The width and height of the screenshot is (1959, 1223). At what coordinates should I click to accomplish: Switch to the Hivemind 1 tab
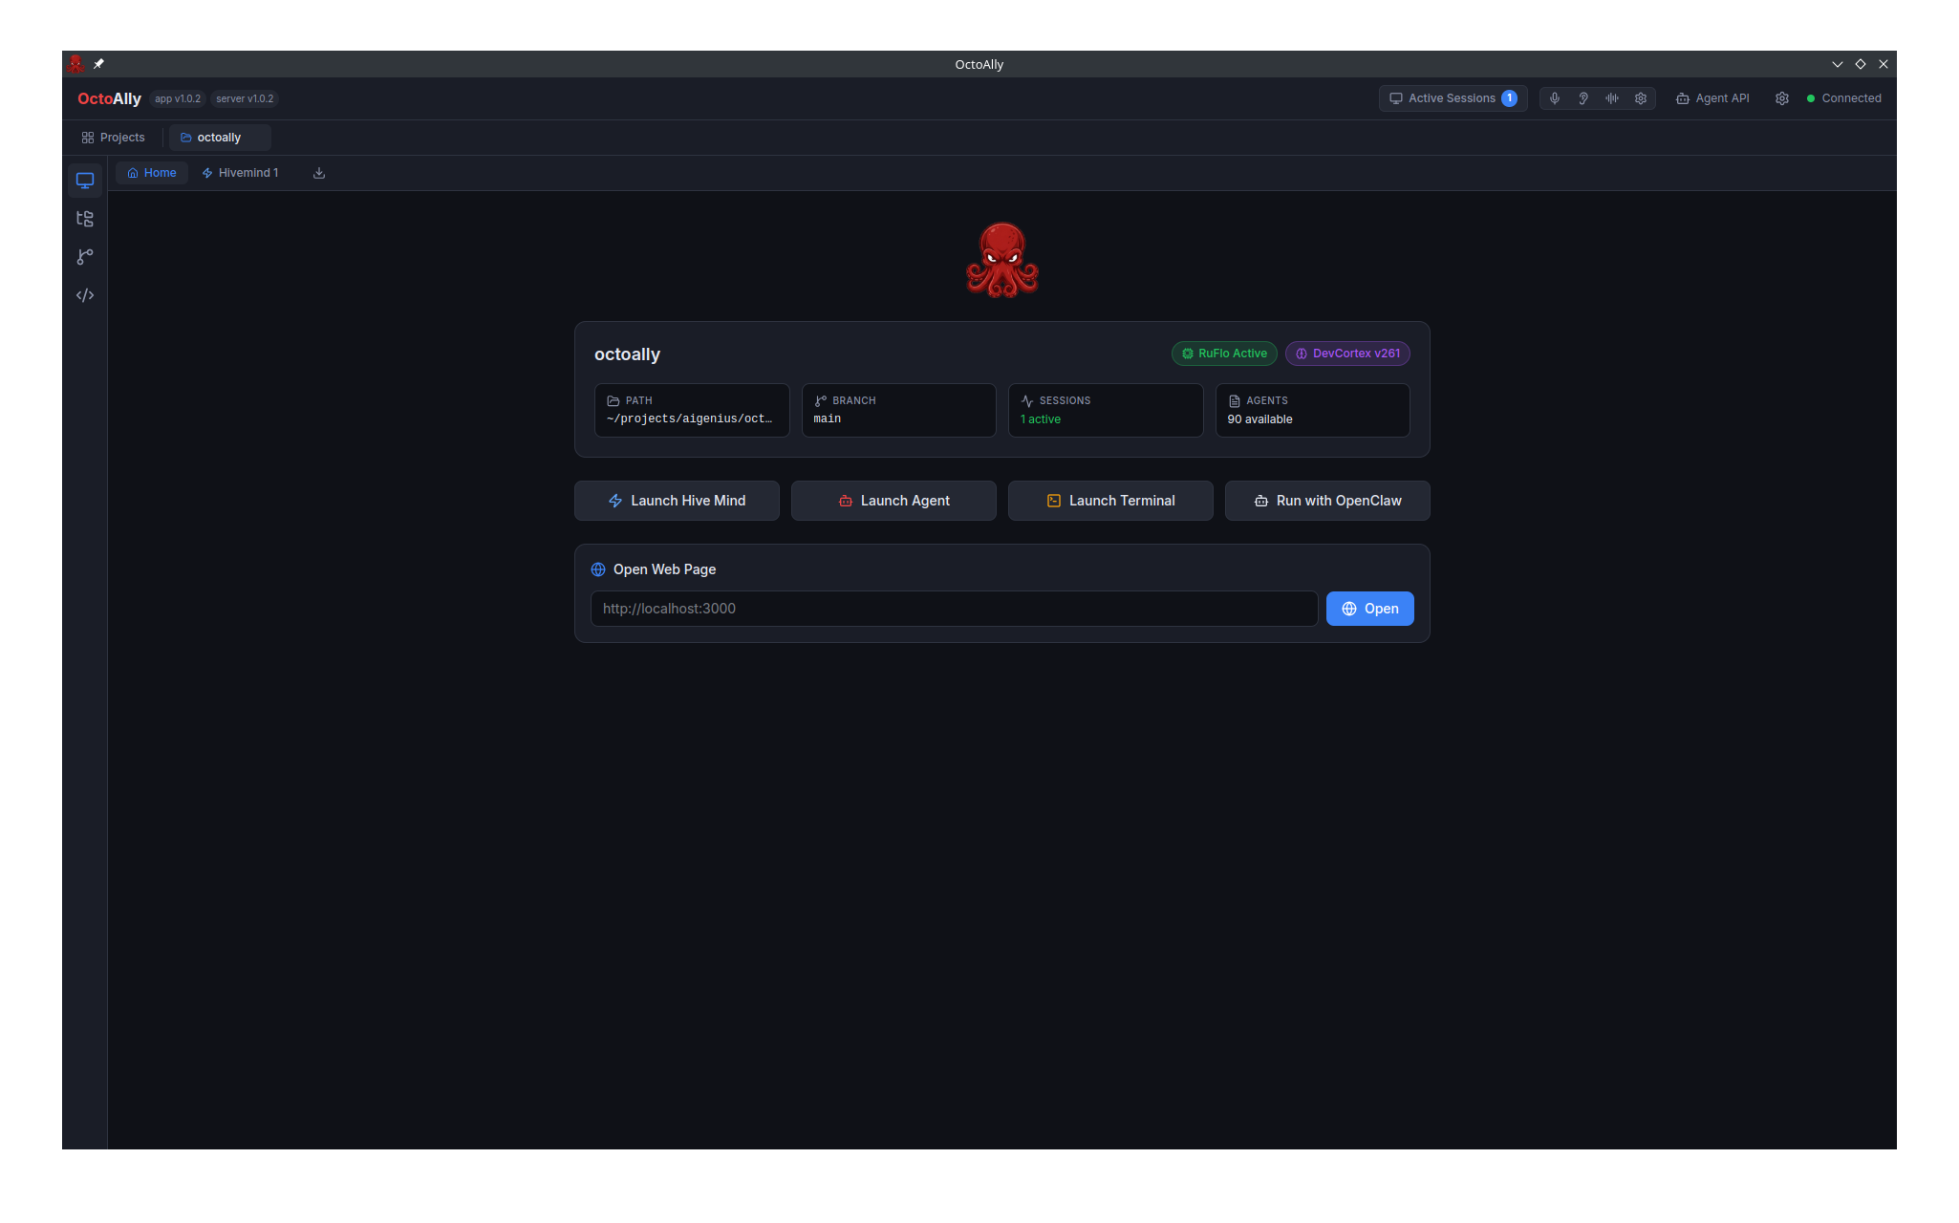click(240, 173)
